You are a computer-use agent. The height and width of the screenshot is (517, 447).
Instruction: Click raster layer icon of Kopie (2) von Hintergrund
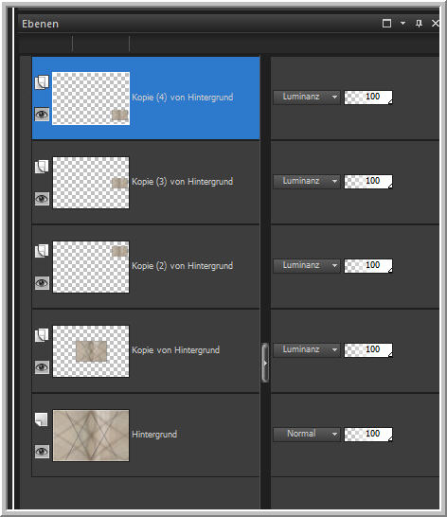click(42, 251)
